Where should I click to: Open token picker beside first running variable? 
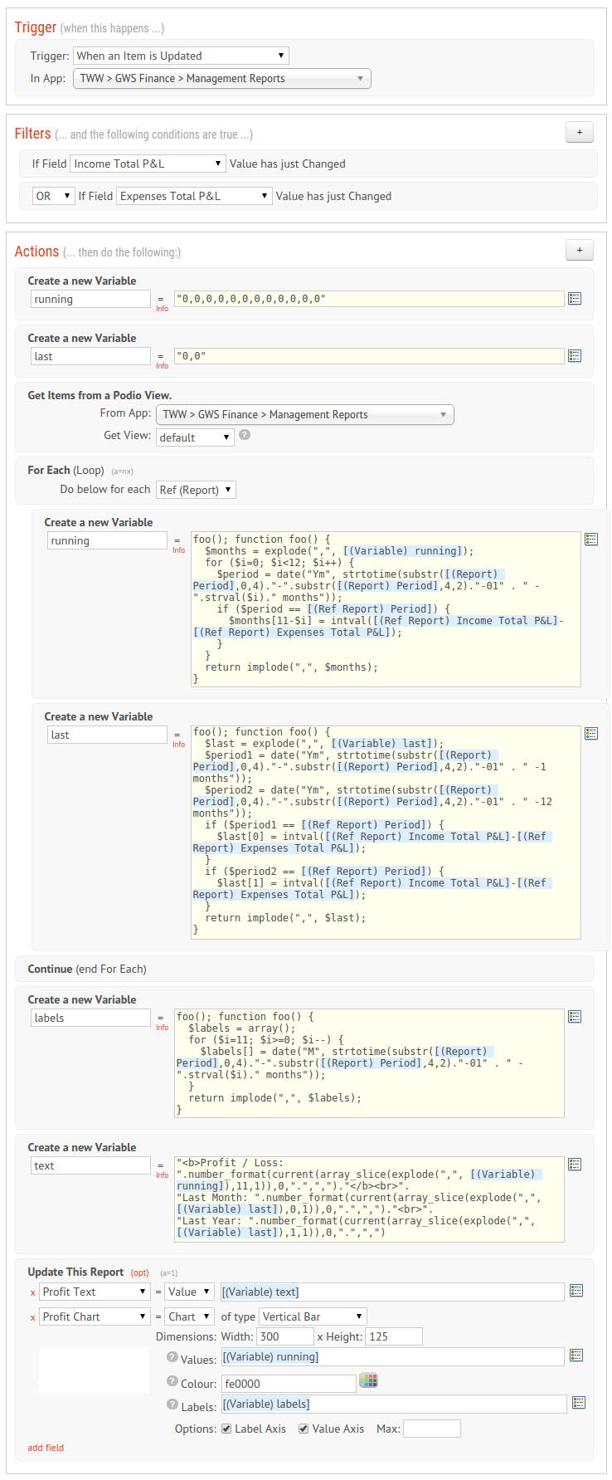tap(575, 299)
